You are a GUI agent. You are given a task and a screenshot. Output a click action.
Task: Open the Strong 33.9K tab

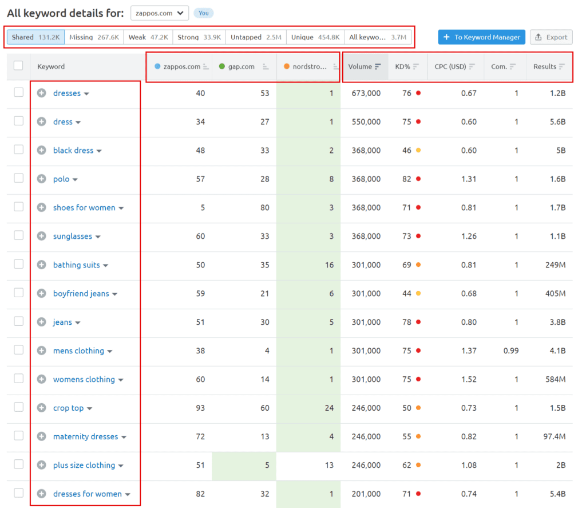[x=199, y=37]
